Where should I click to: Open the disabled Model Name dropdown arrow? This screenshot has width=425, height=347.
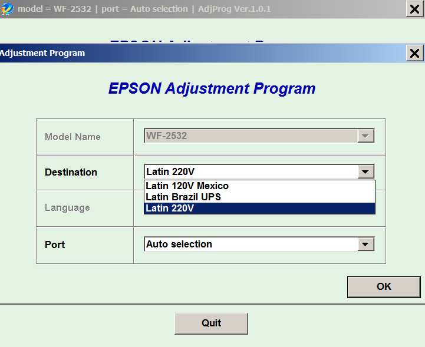click(365, 136)
